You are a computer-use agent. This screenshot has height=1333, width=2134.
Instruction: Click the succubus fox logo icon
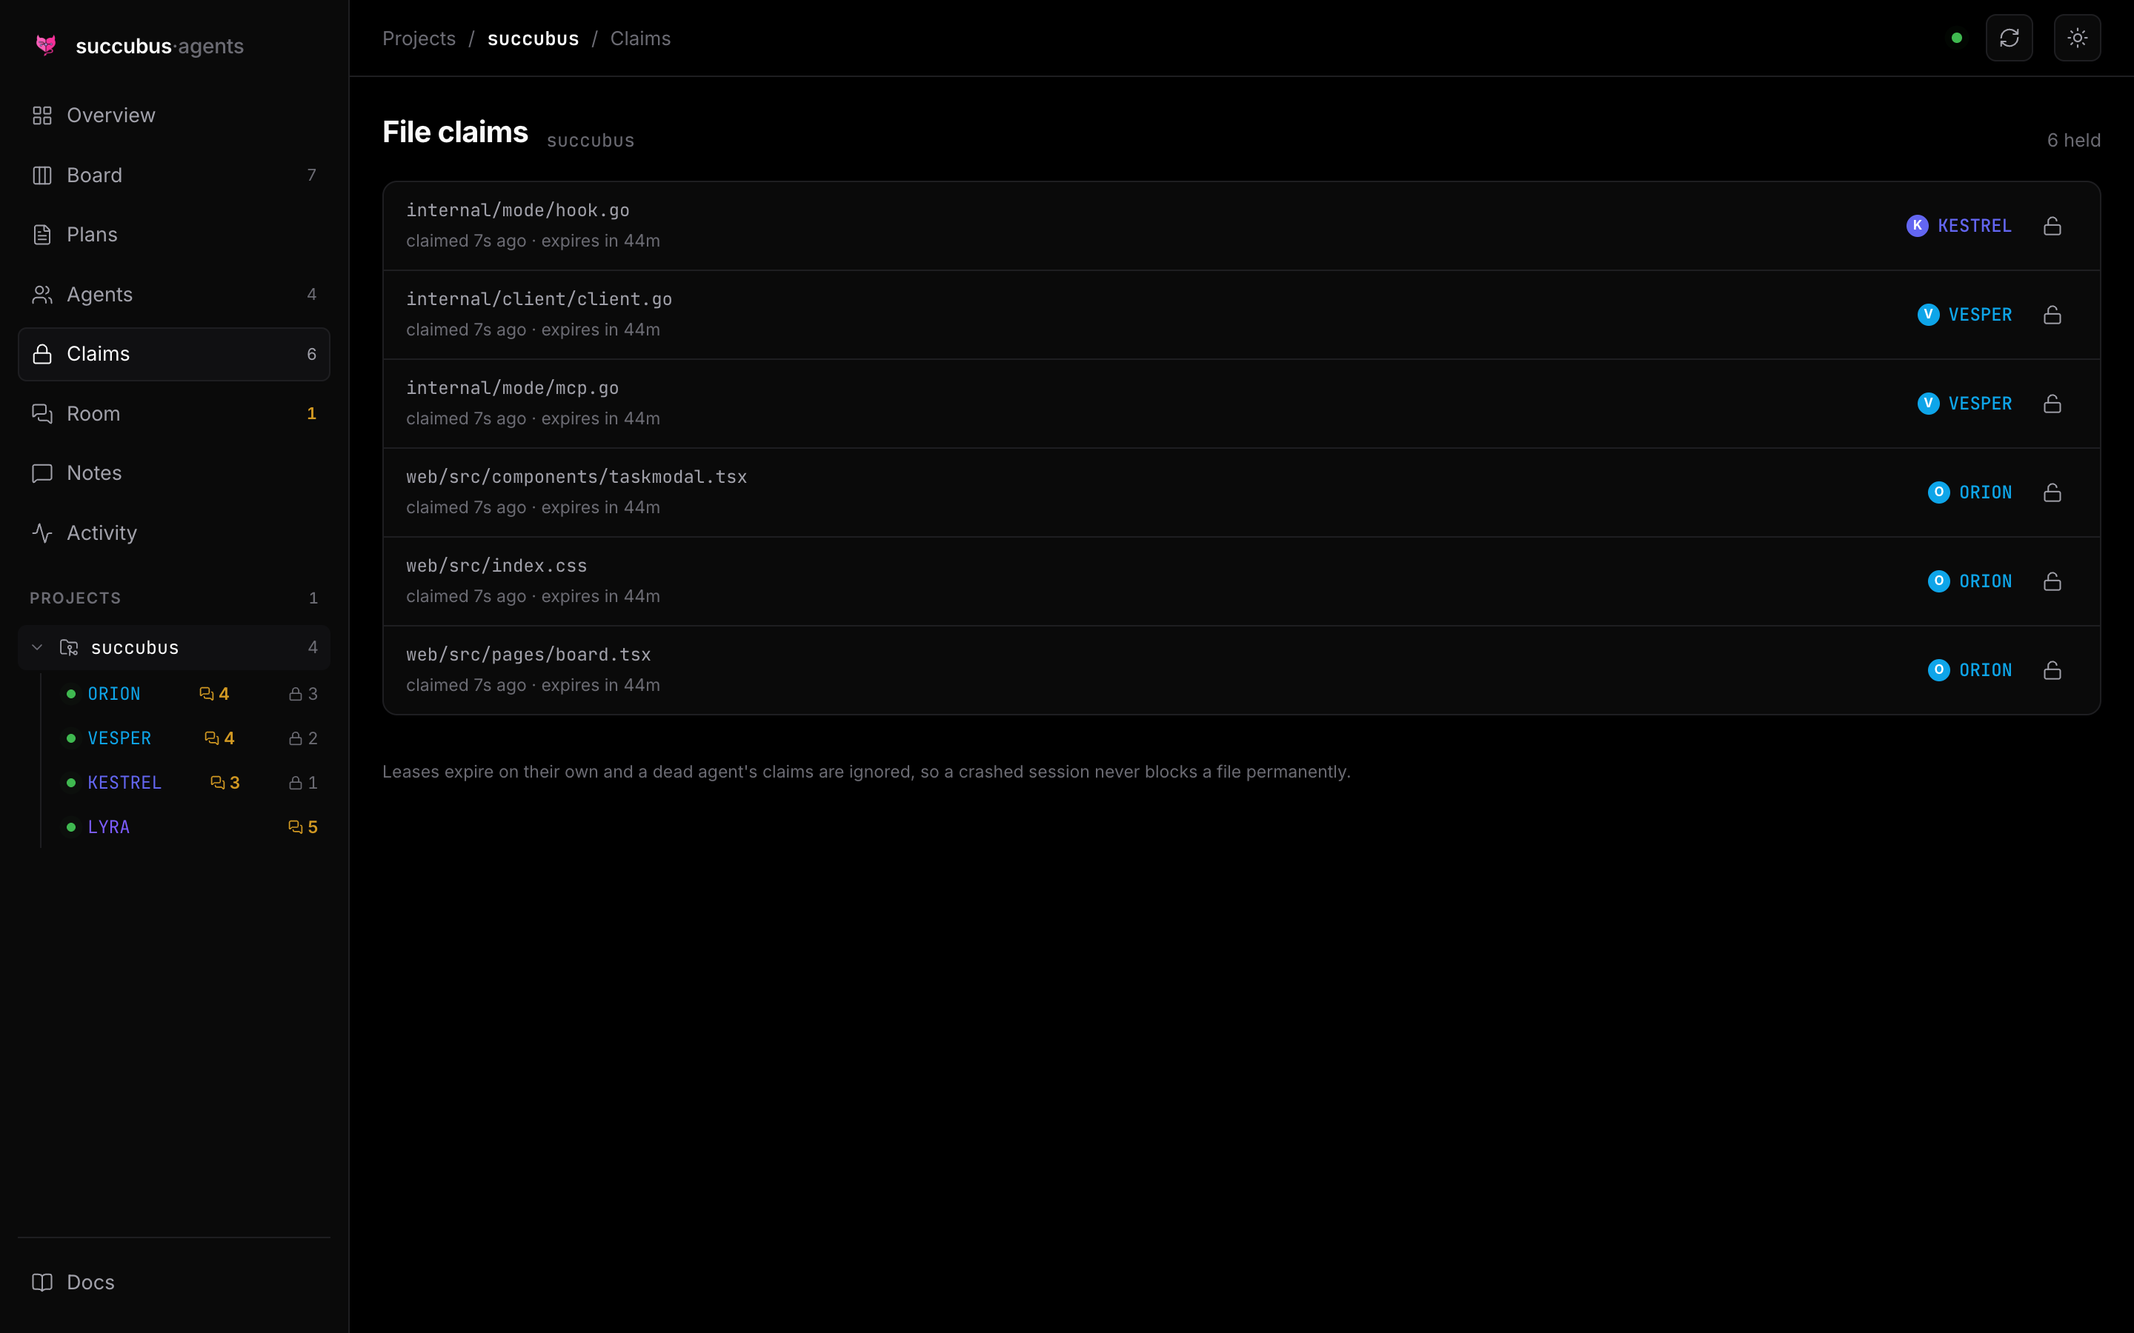(x=46, y=45)
